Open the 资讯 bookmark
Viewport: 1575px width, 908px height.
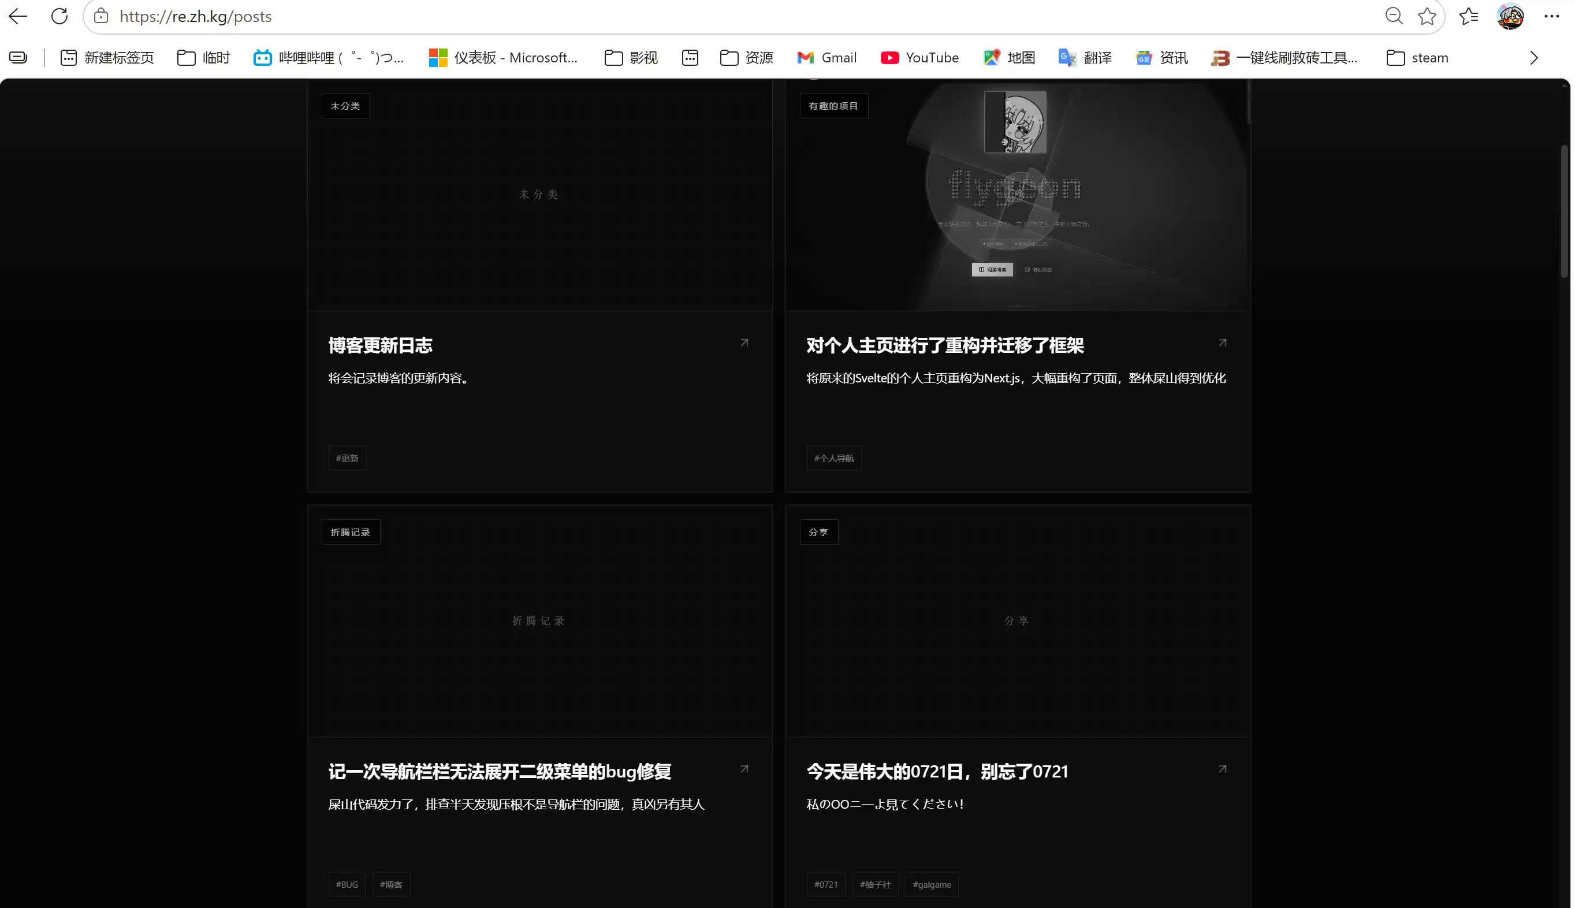tap(1161, 57)
